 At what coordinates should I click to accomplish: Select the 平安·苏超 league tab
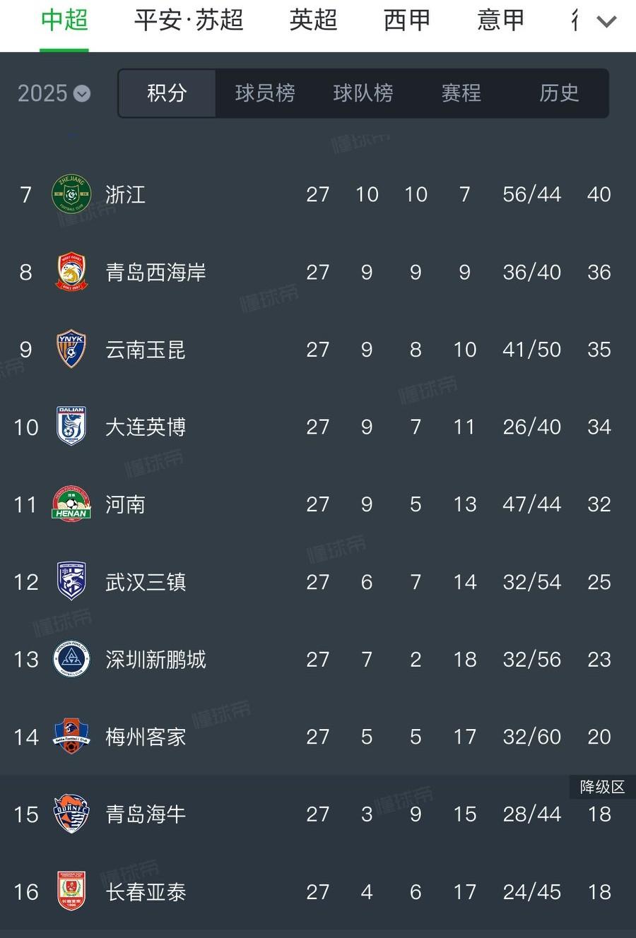click(189, 20)
